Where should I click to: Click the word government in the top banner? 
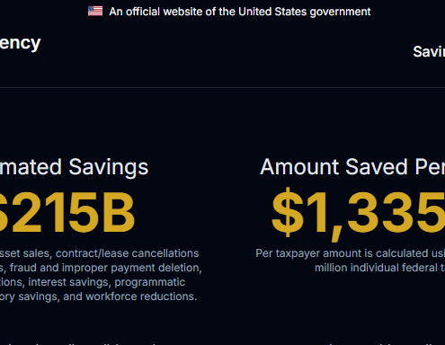click(x=340, y=12)
